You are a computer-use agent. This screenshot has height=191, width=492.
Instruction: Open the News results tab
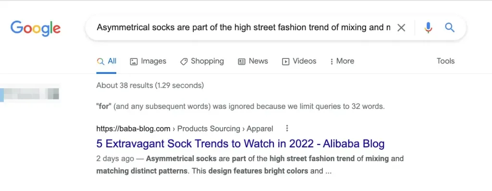click(x=253, y=61)
